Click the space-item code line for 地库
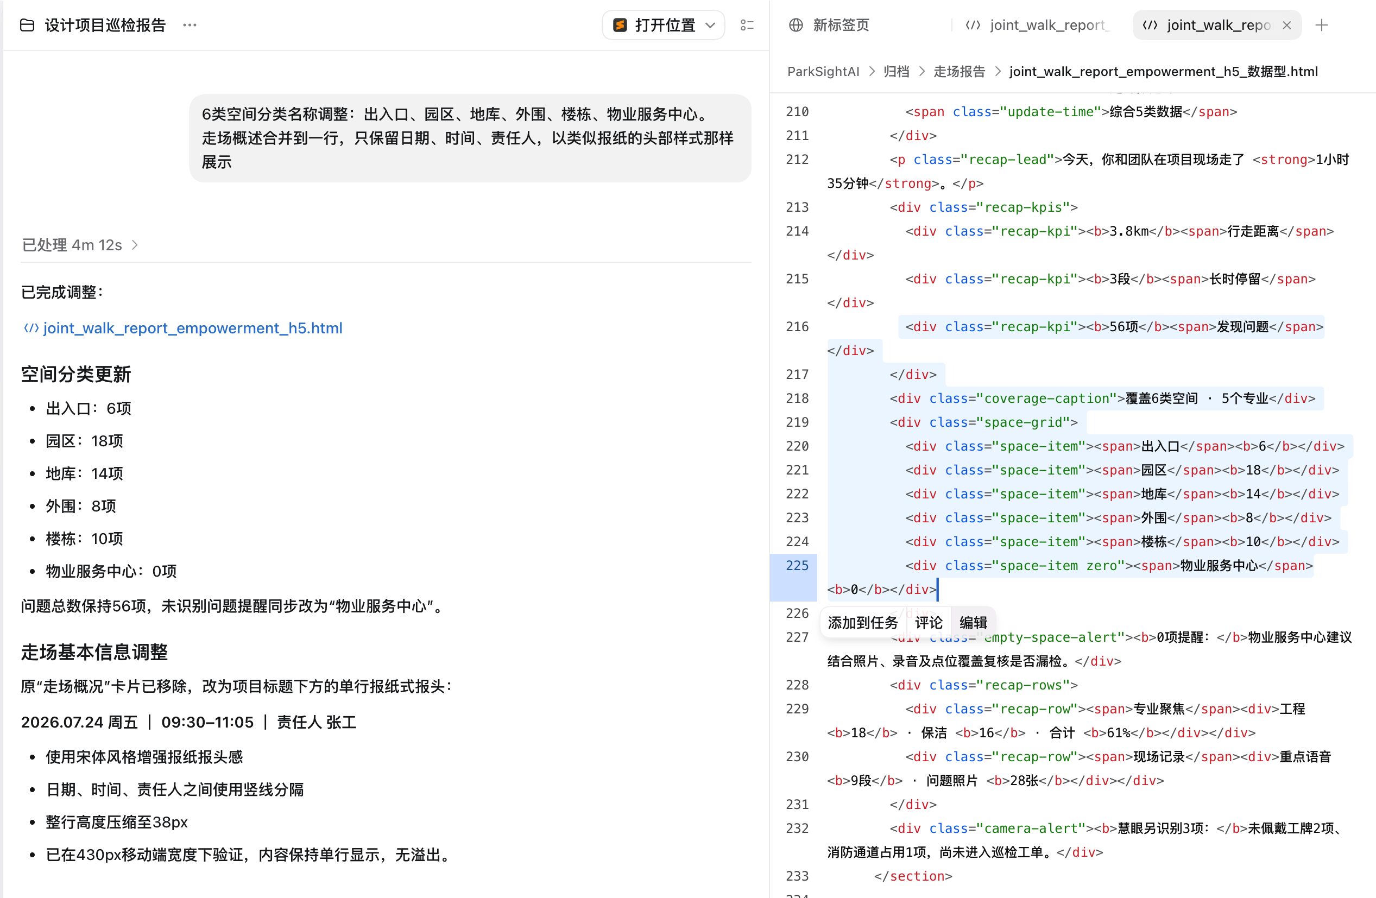 point(1122,493)
